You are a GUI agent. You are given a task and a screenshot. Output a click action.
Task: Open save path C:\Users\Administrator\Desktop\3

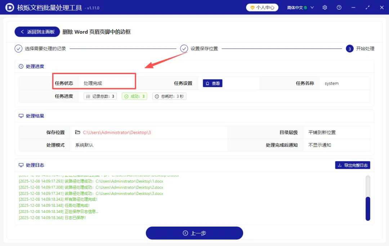pos(117,133)
